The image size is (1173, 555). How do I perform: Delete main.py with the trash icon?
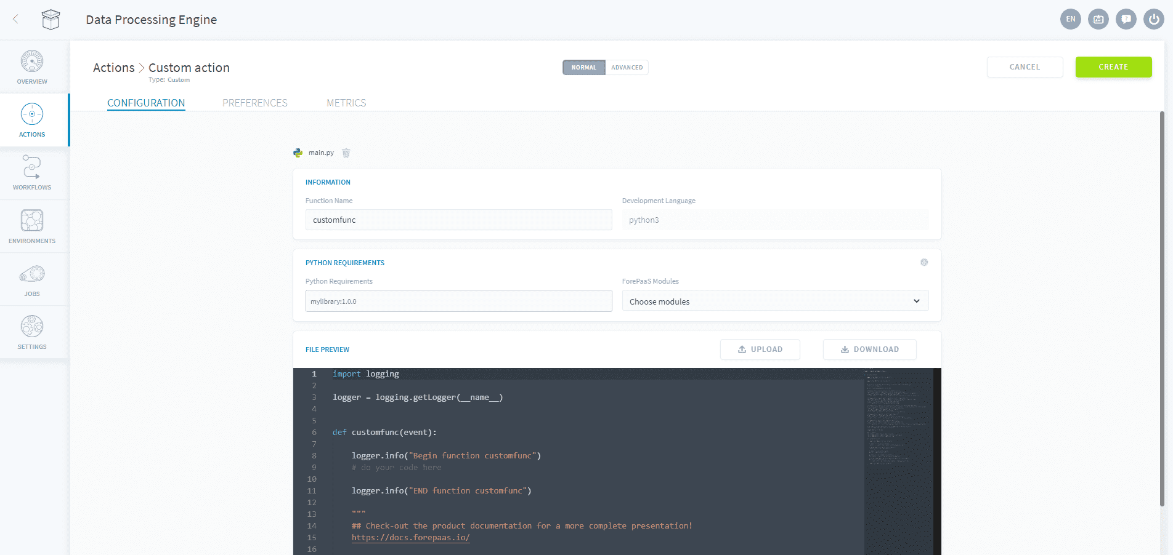346,153
